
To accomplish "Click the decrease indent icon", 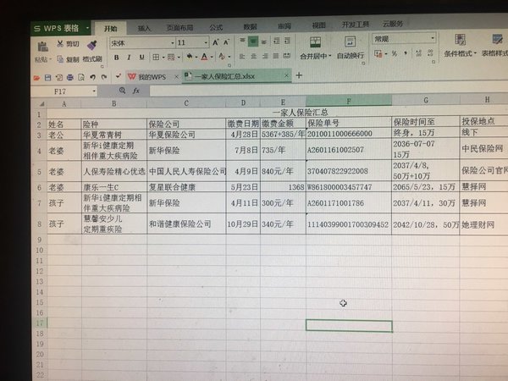I will point(276,41).
